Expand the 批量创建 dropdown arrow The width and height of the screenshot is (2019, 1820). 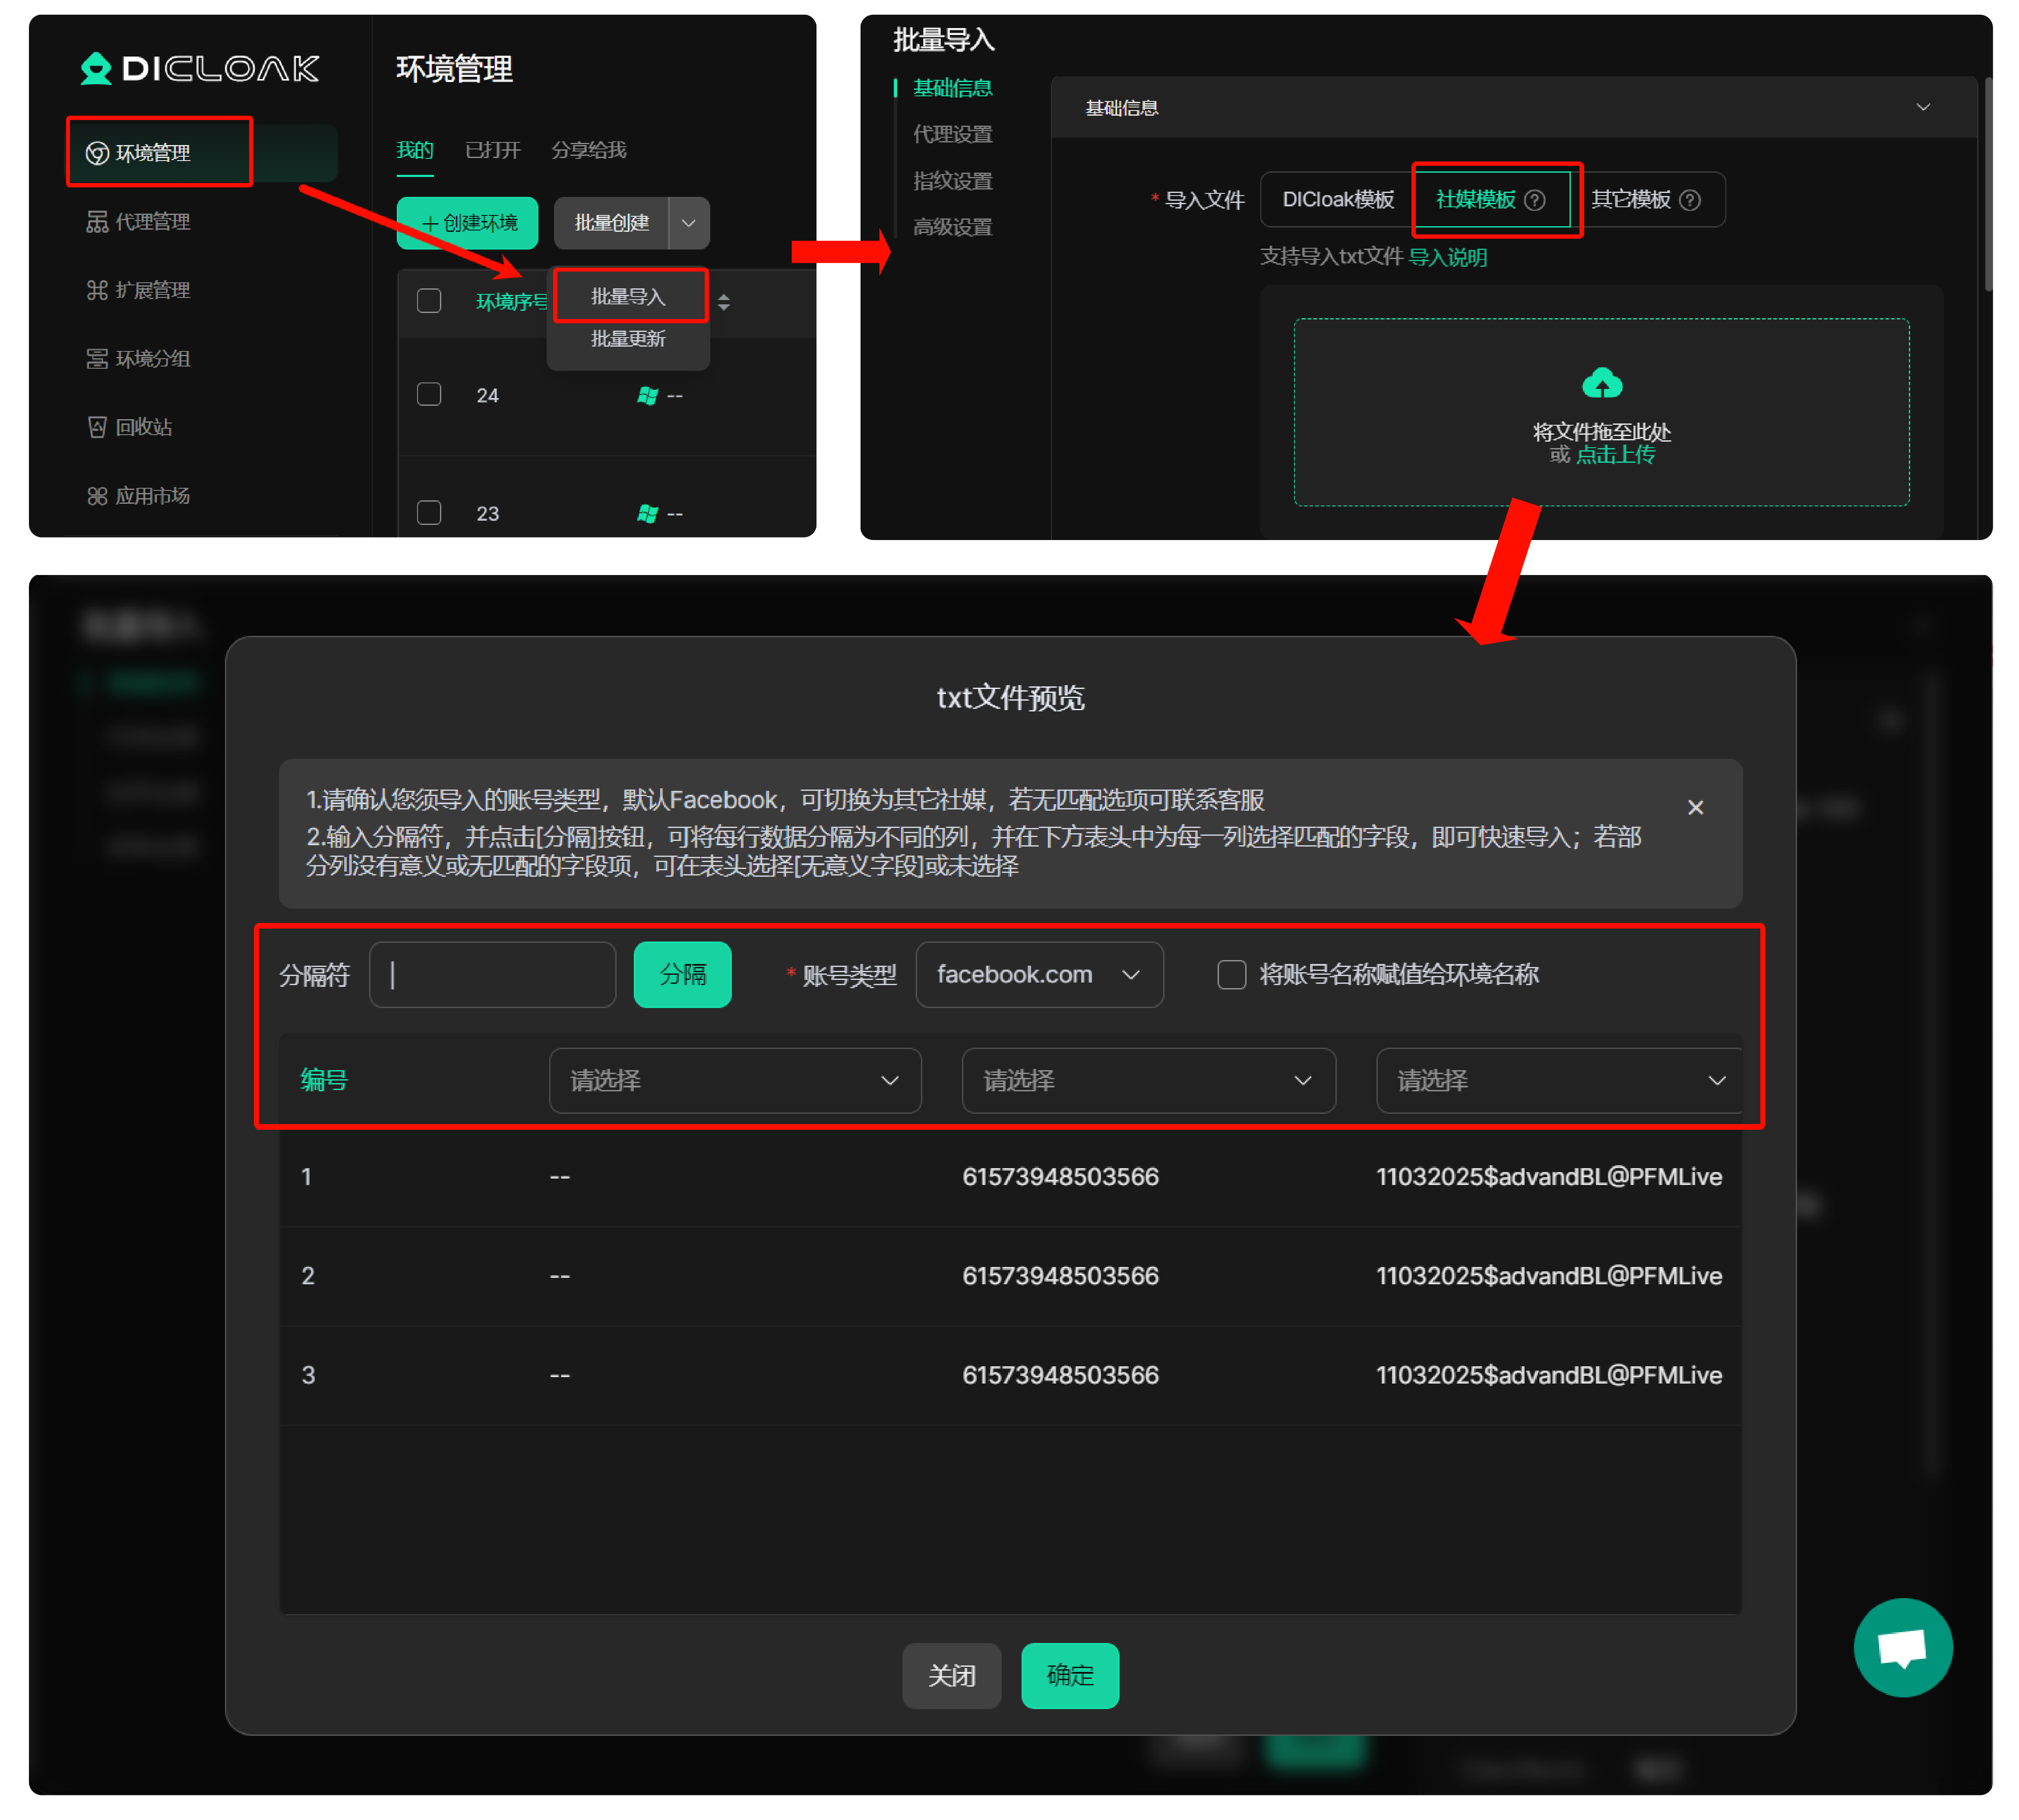(689, 223)
